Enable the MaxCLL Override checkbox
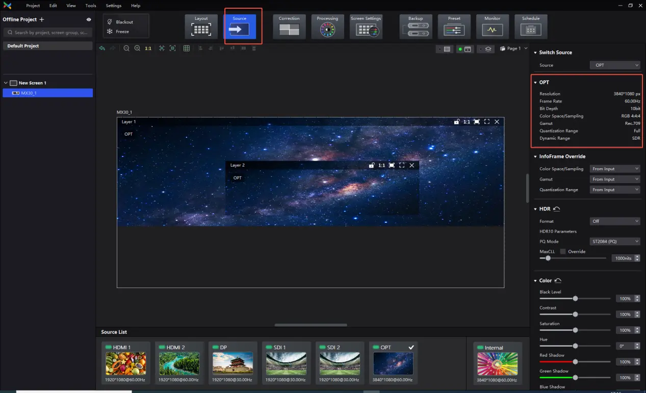The image size is (646, 393). point(563,251)
